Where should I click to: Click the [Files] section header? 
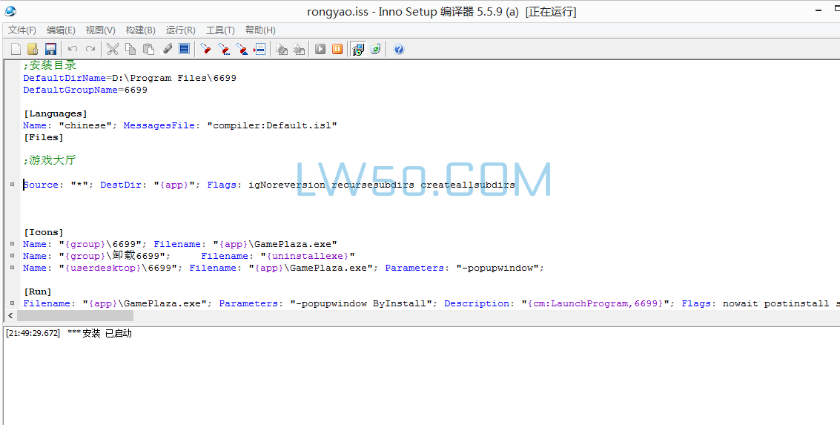pos(44,137)
